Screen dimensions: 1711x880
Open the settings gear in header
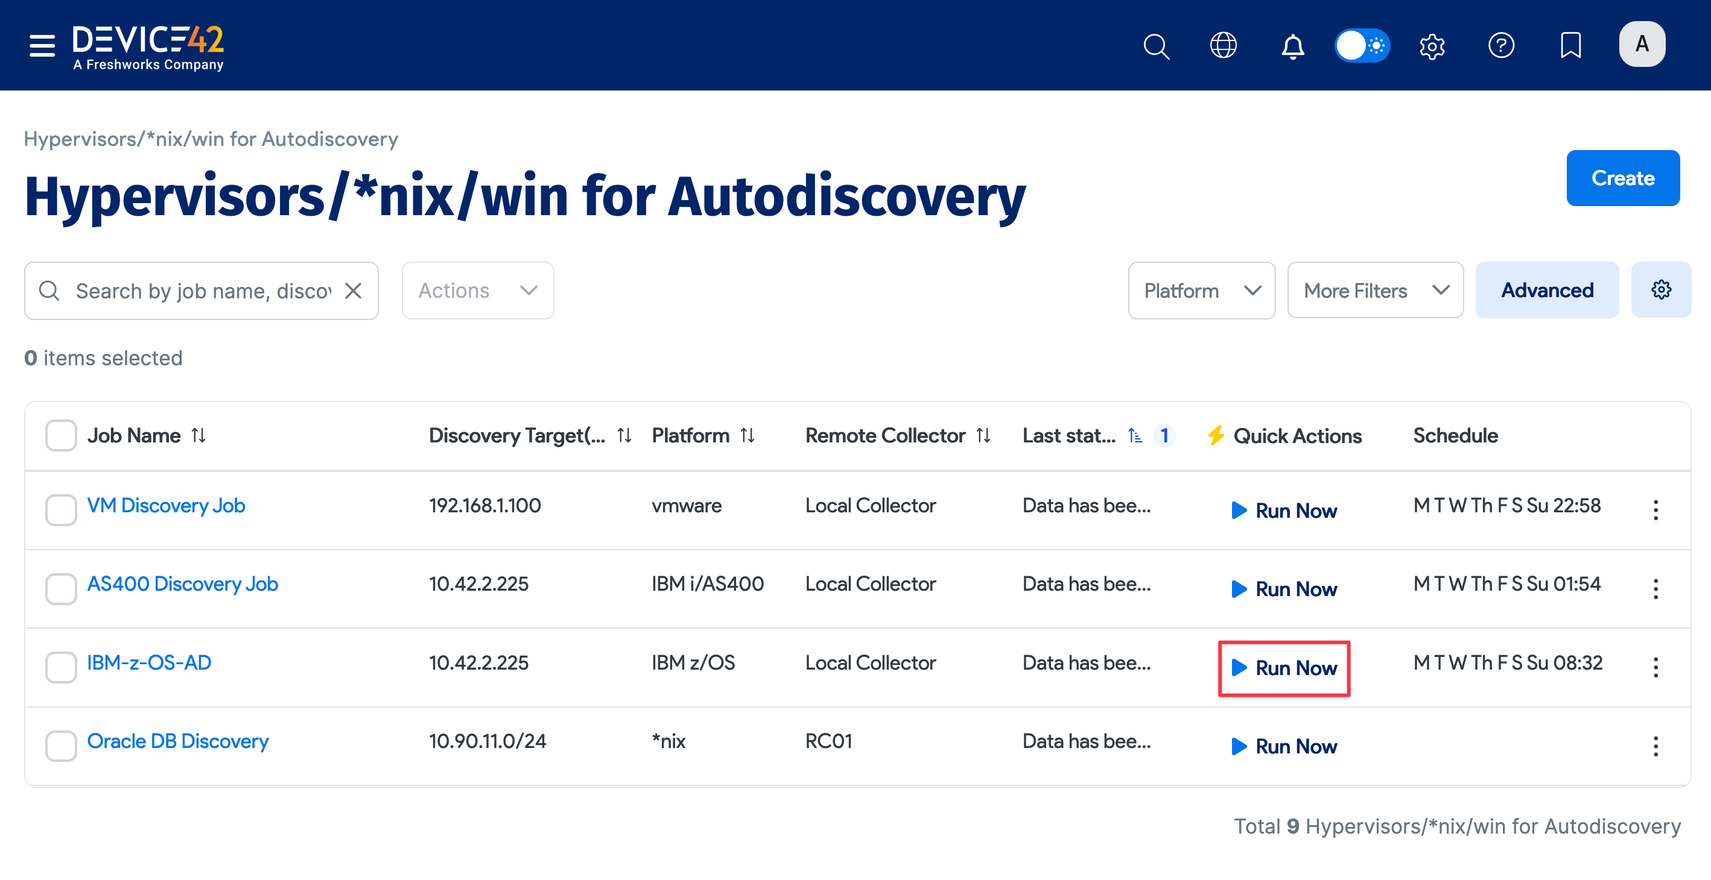(1432, 46)
